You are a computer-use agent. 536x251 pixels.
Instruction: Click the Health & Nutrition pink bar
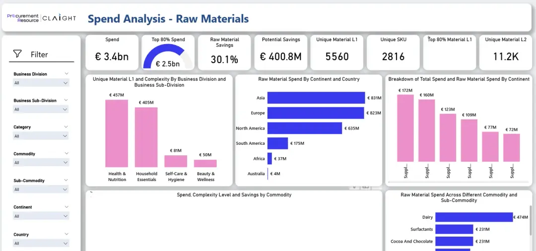(117, 133)
